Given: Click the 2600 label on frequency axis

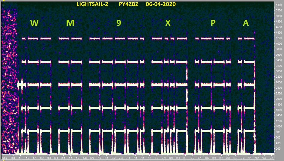Looking at the screenshot, I should (279, 82).
